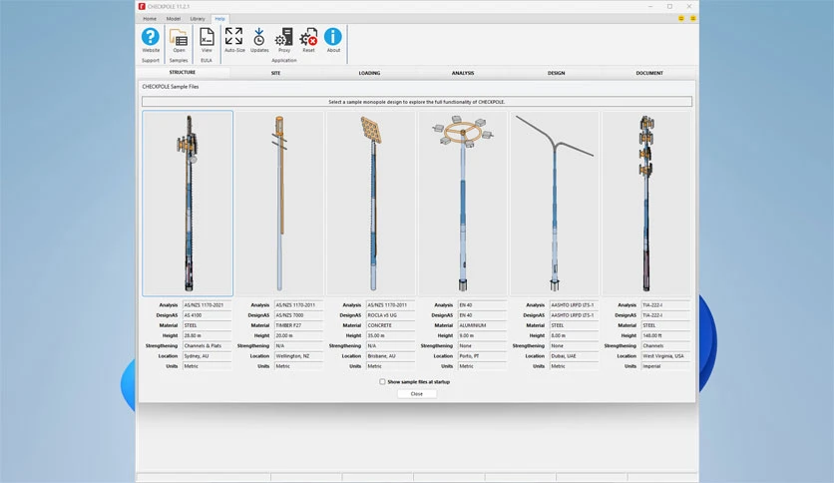Click the 'Porto, PT' location field

(482, 356)
